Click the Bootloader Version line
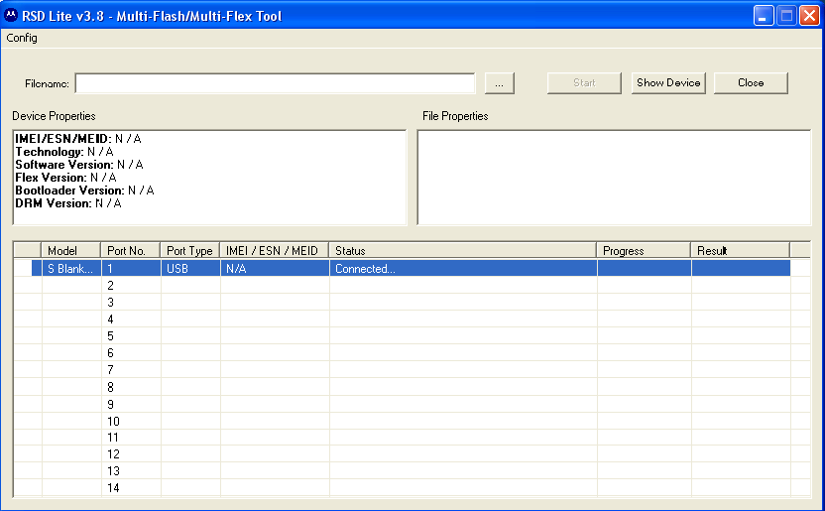This screenshot has height=511, width=825. (84, 190)
